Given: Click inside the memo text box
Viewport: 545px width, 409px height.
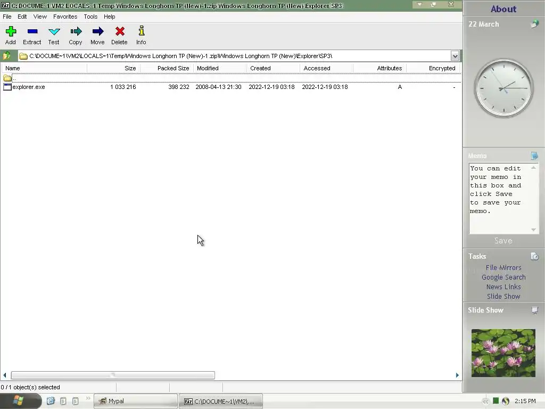Looking at the screenshot, I should pos(499,198).
